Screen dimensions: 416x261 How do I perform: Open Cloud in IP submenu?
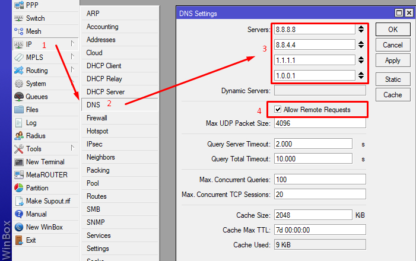coord(120,53)
